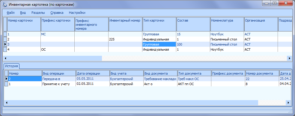
Task: Select 'Письменный стол' in card 2 row
Action: (227, 39)
